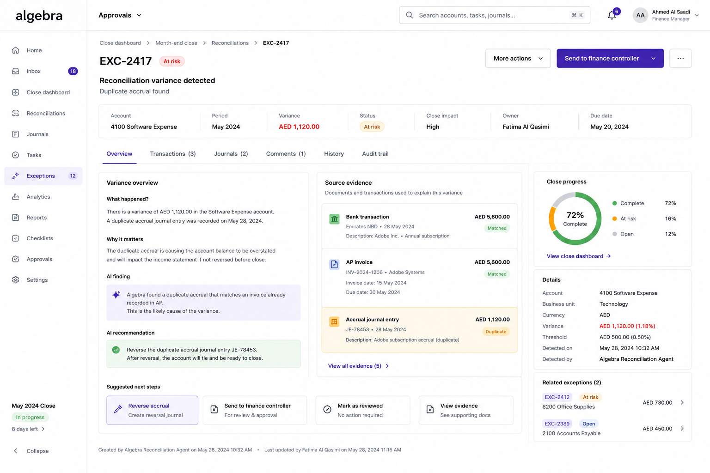
Task: Click the Checklists sidebar icon
Action: (x=16, y=238)
